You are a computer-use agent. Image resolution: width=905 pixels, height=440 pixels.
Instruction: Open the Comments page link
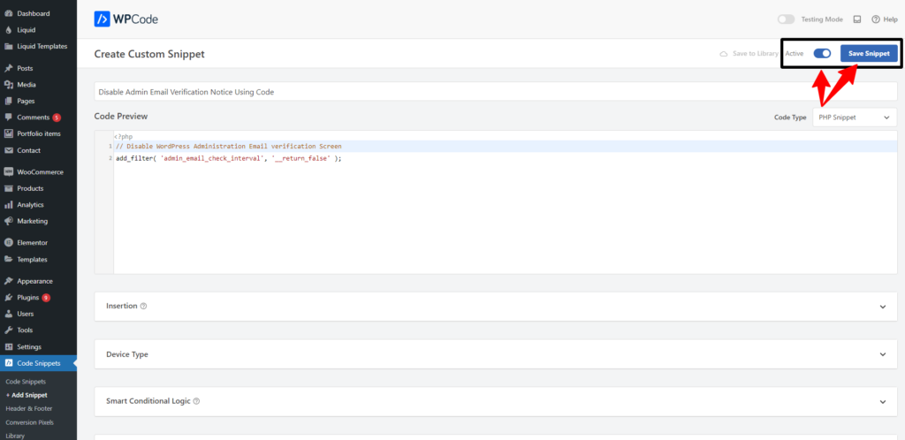pyautogui.click(x=33, y=117)
